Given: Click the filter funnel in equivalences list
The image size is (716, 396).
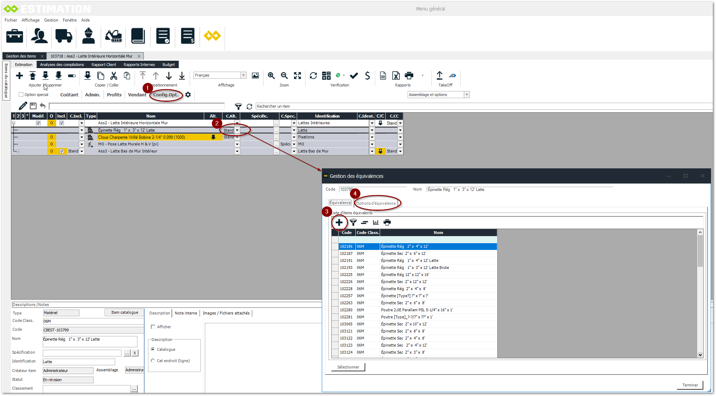Looking at the screenshot, I should (x=353, y=222).
